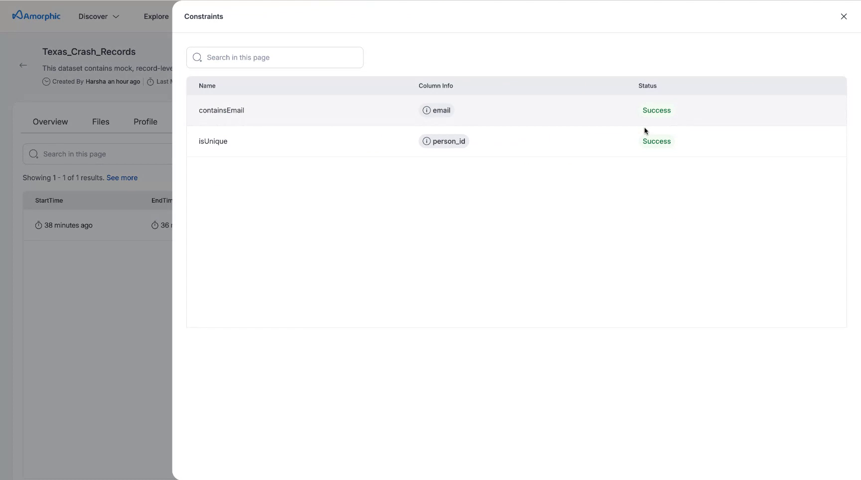Click the back arrow beside Texas_Crash_Records
Screen dimensions: 861x480
[x=23, y=65]
